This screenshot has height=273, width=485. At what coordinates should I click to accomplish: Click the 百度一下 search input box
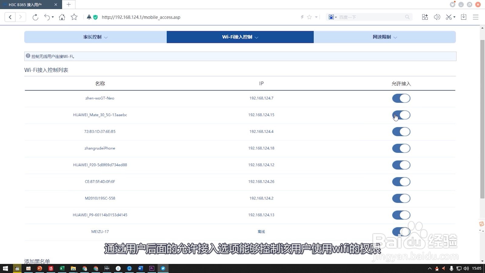[371, 17]
